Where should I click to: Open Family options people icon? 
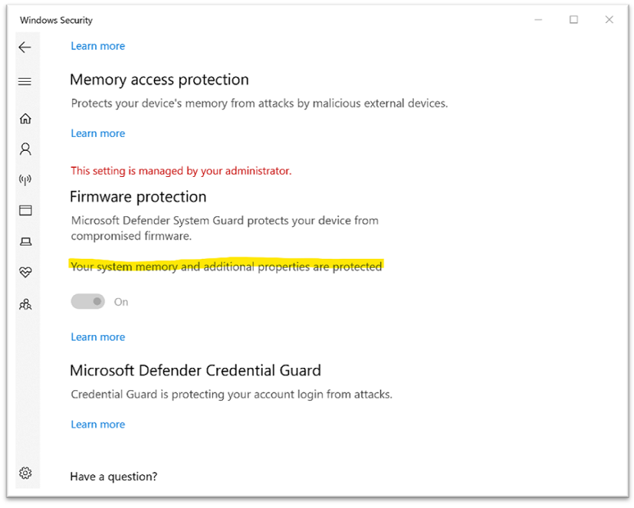[25, 304]
